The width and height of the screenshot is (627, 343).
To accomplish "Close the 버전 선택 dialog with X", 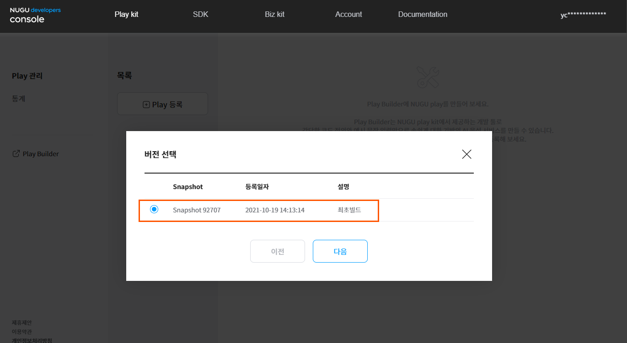I will [x=466, y=154].
